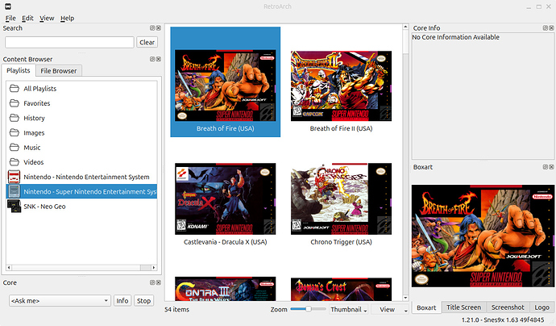The image size is (556, 326).
Task: Float the Boxart panel
Action: [x=546, y=167]
